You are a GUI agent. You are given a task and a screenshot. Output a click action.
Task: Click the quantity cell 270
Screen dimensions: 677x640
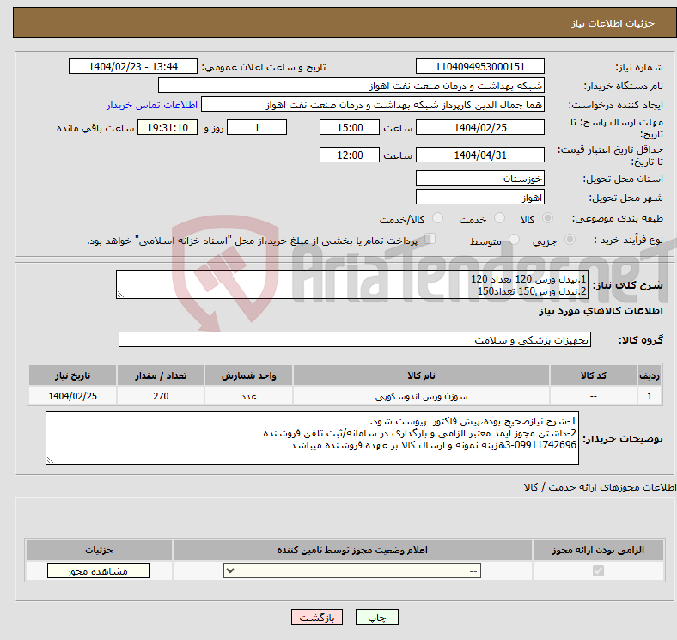[161, 396]
